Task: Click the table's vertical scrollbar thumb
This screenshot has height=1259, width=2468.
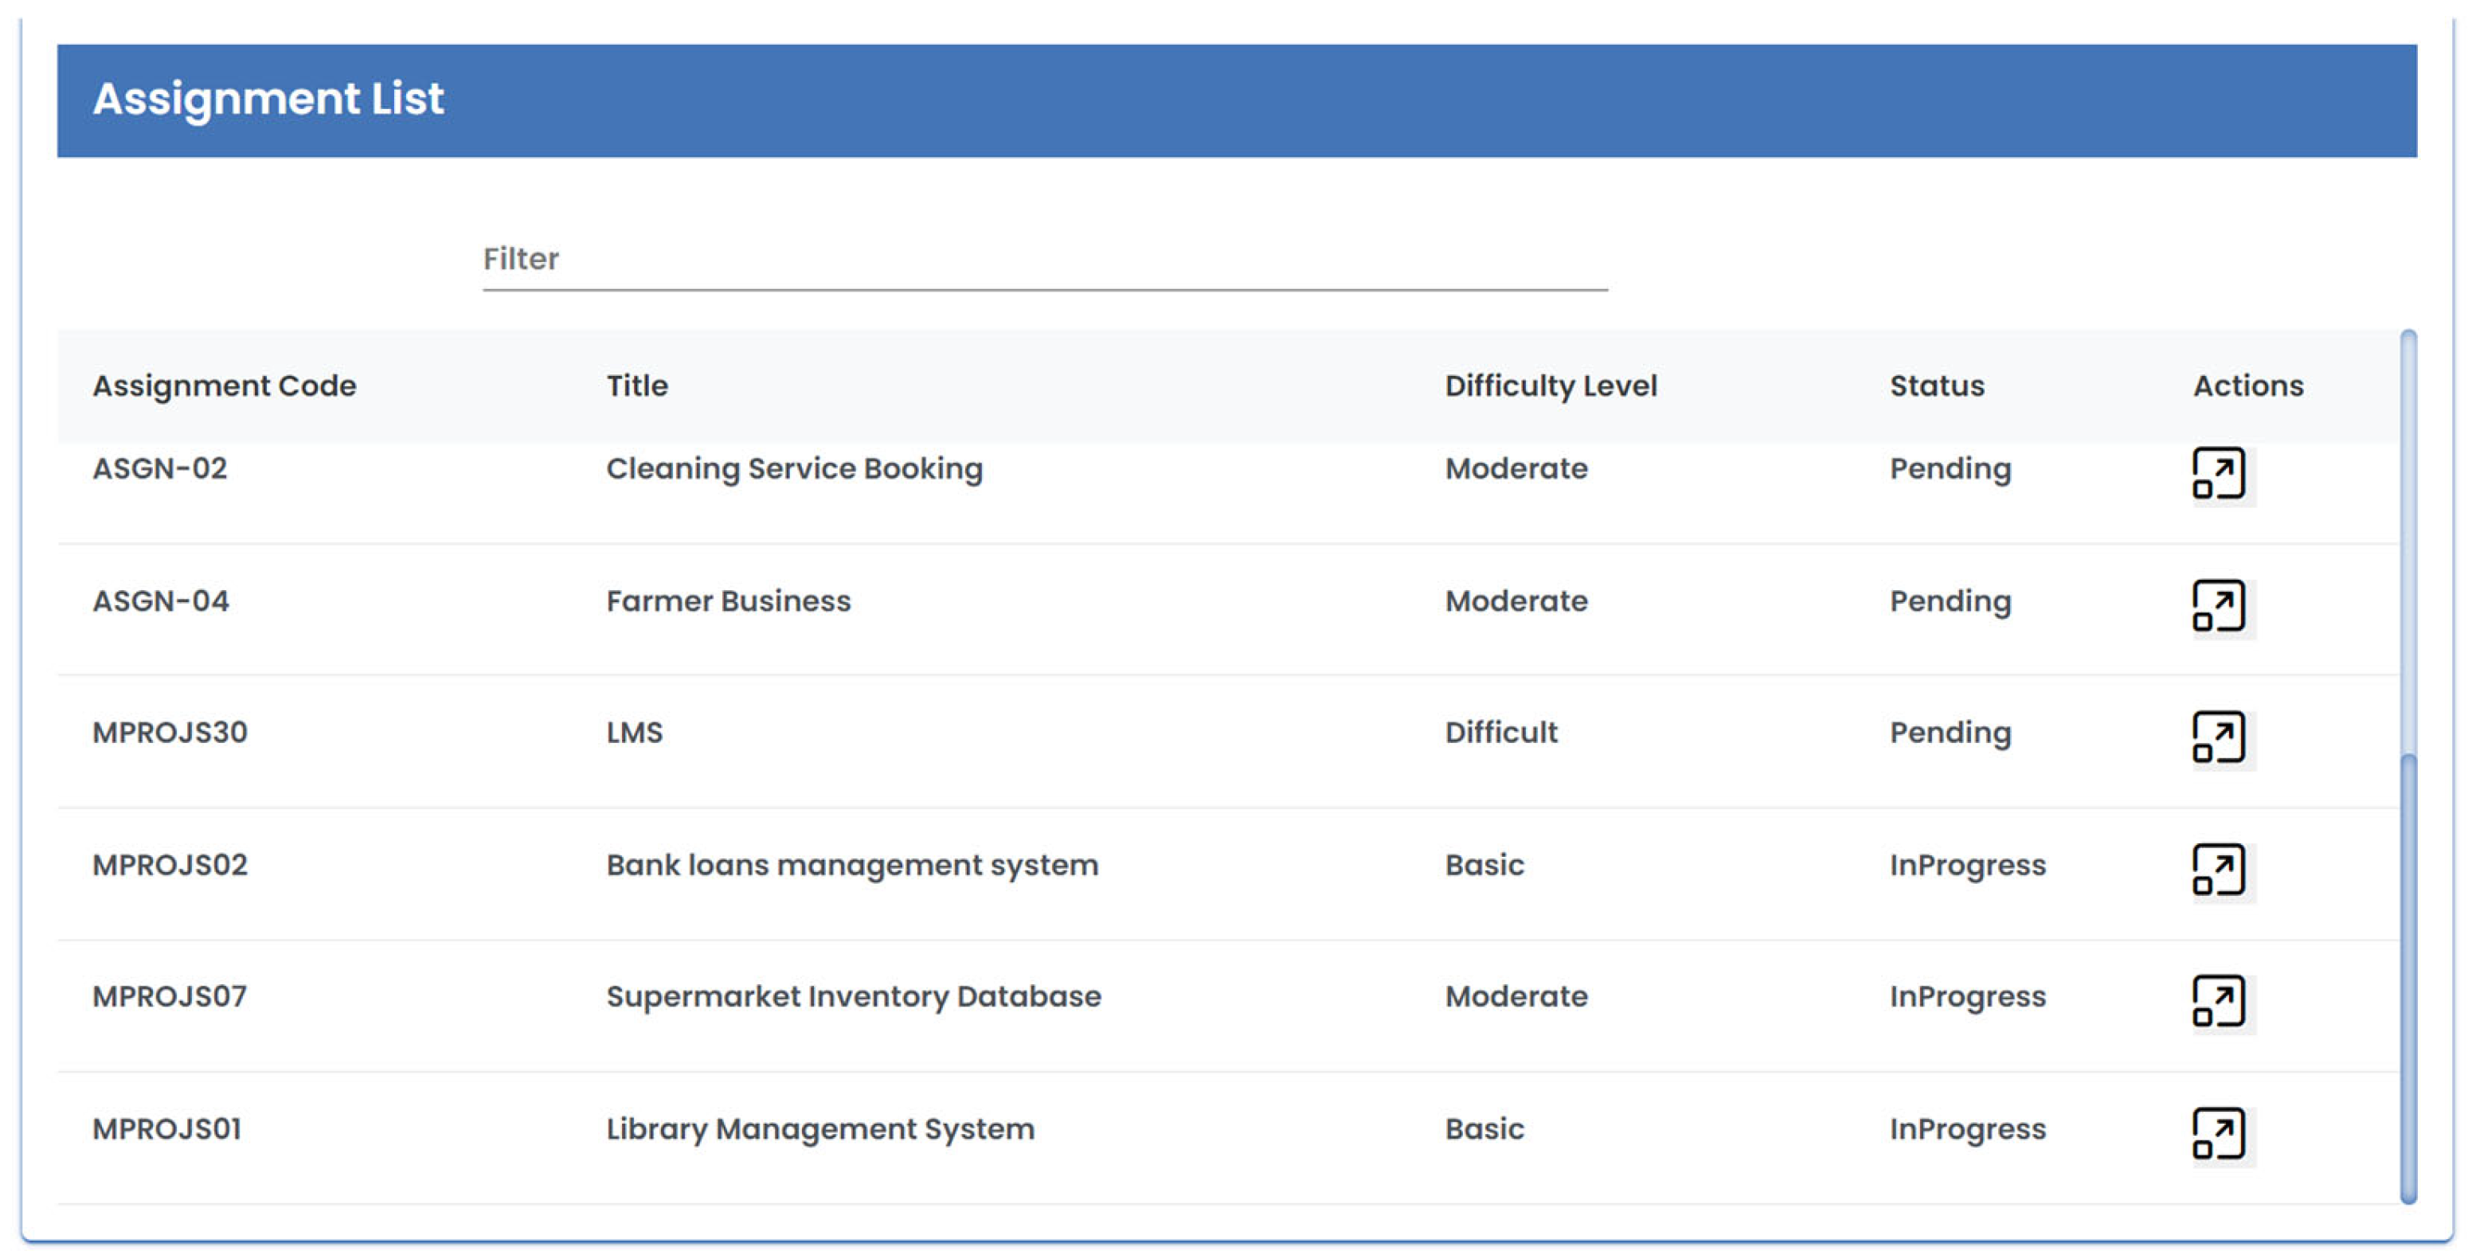Action: pos(2407,977)
